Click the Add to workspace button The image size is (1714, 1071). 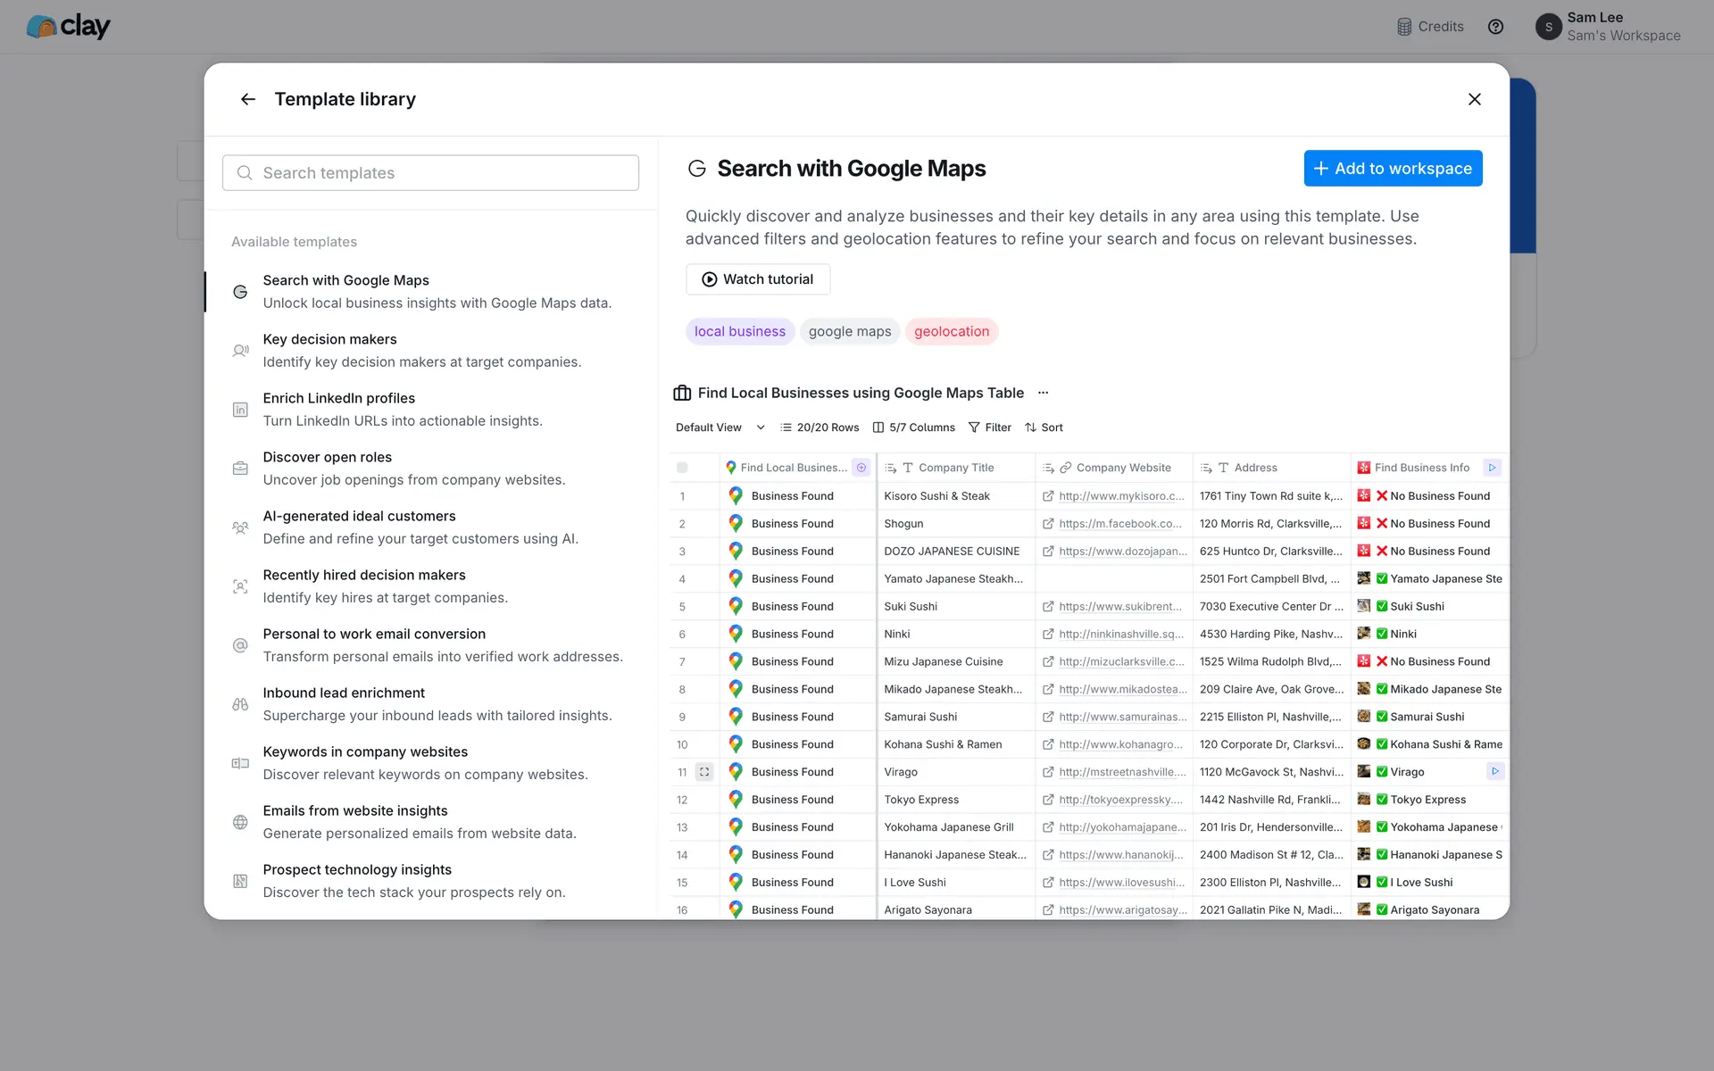(1392, 169)
